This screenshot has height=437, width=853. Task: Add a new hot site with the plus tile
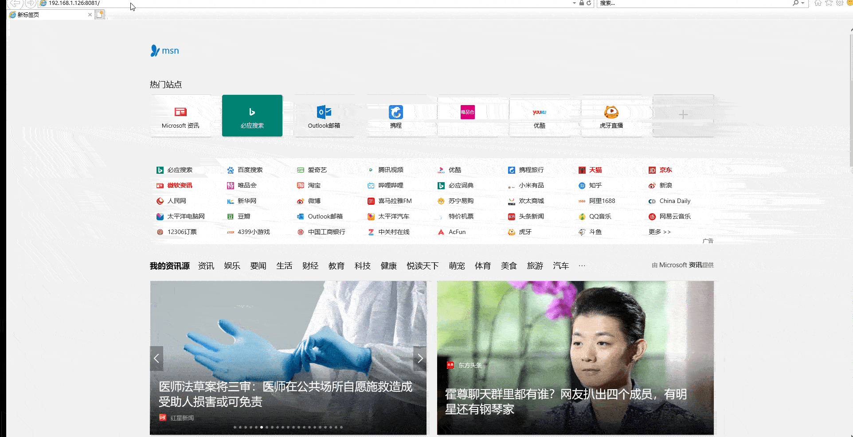click(x=683, y=114)
